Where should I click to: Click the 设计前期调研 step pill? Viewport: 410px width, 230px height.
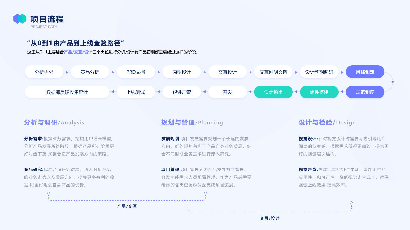point(319,72)
